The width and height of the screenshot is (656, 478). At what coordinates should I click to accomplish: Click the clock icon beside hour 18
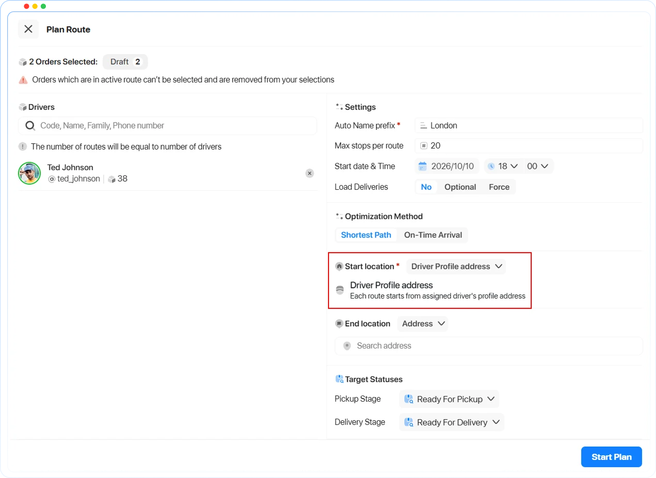coord(491,166)
